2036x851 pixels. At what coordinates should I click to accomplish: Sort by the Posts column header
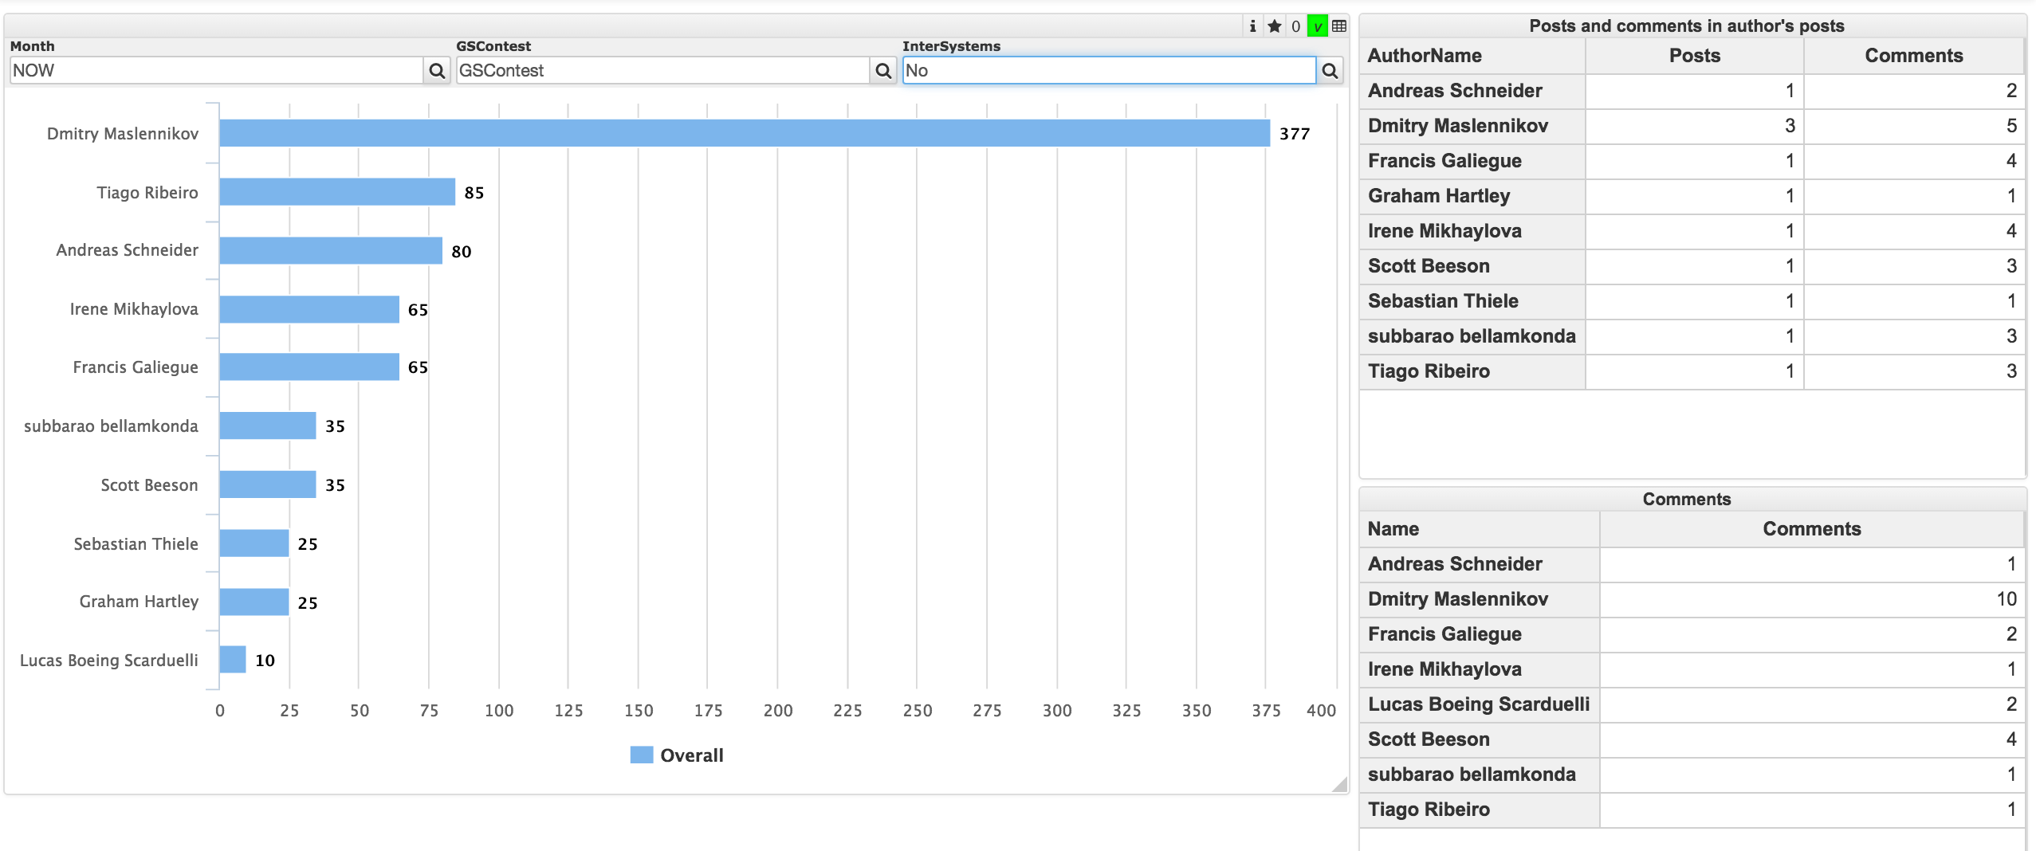point(1694,56)
